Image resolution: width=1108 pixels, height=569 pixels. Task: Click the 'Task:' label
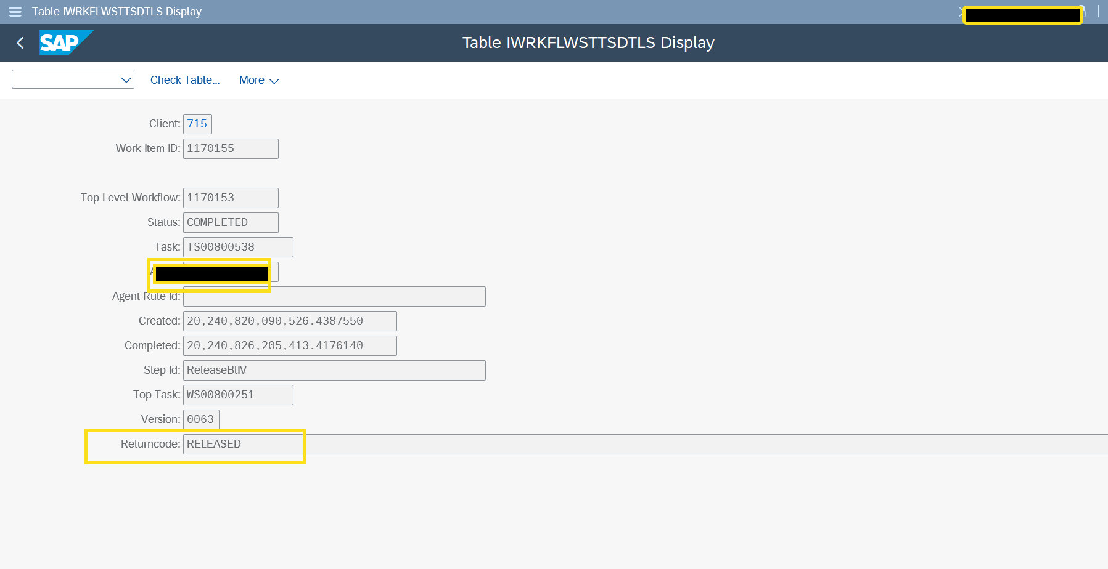[x=168, y=247]
